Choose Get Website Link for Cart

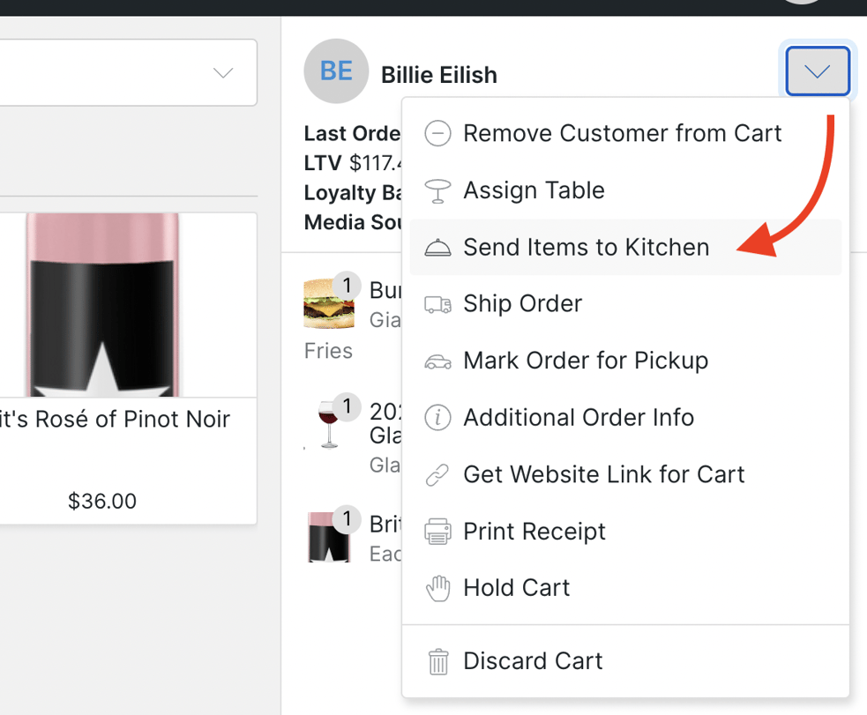click(603, 474)
